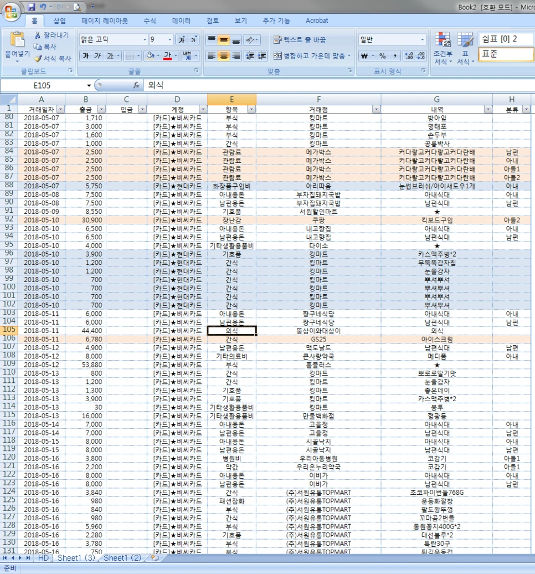This screenshot has width=535, height=574.
Task: Apply the fill color bucket
Action: click(150, 55)
